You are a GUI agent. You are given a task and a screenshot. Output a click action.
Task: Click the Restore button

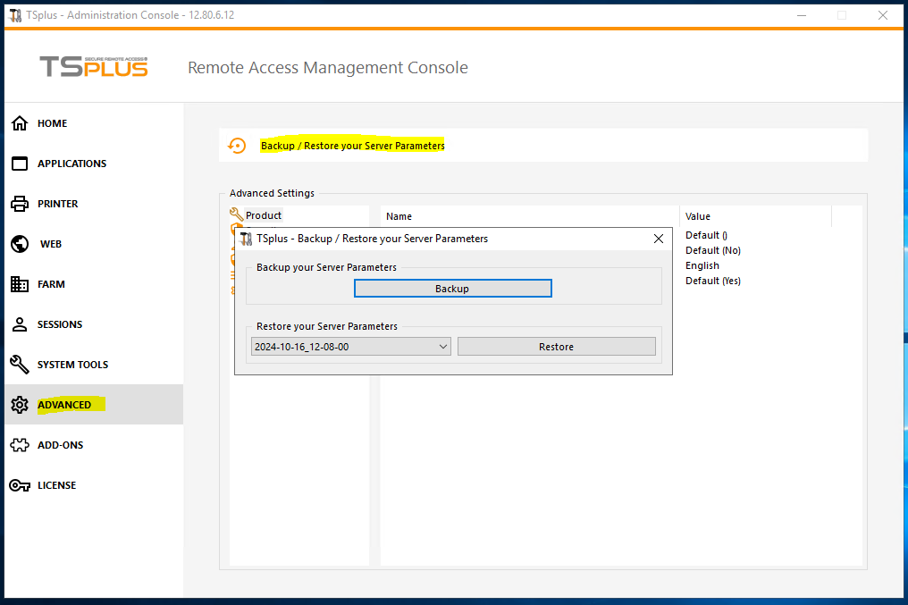[x=557, y=346]
